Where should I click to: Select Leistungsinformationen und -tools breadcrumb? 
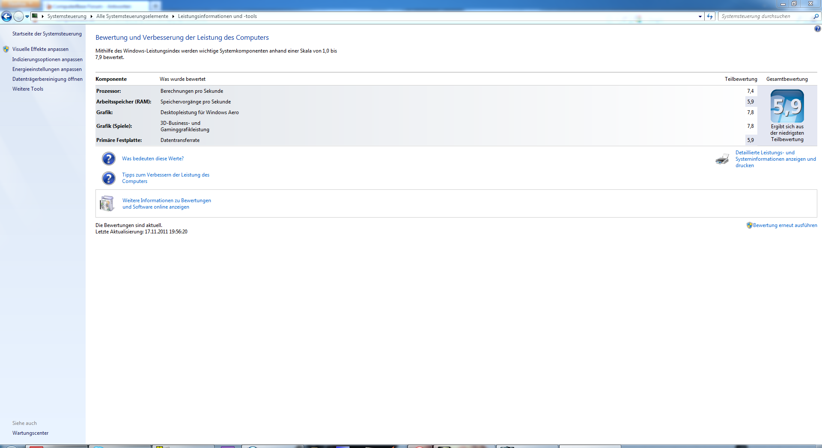coord(217,16)
